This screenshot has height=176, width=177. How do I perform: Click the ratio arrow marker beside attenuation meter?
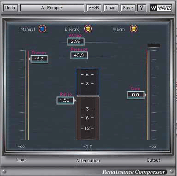pos(75,100)
